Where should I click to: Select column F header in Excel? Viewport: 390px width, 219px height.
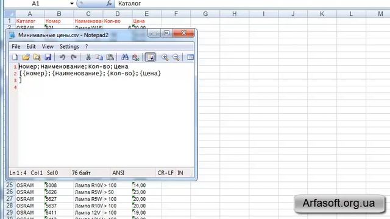point(176,14)
